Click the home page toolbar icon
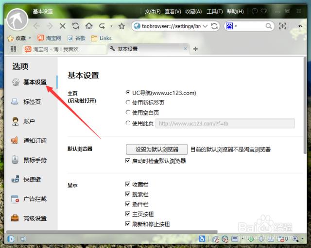311x248 pixels. click(89, 26)
